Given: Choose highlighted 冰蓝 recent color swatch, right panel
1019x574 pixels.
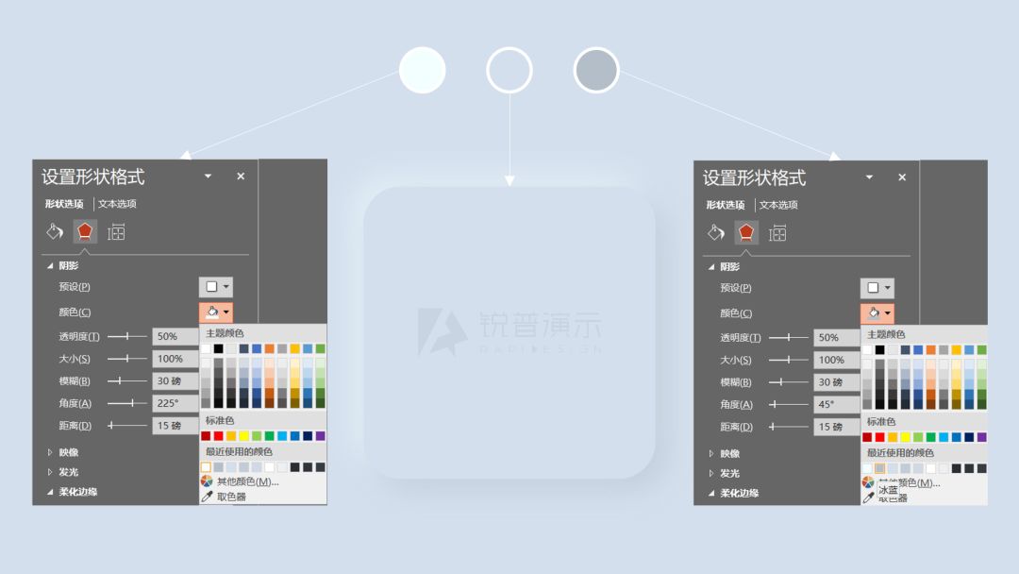Looking at the screenshot, I should 880,468.
